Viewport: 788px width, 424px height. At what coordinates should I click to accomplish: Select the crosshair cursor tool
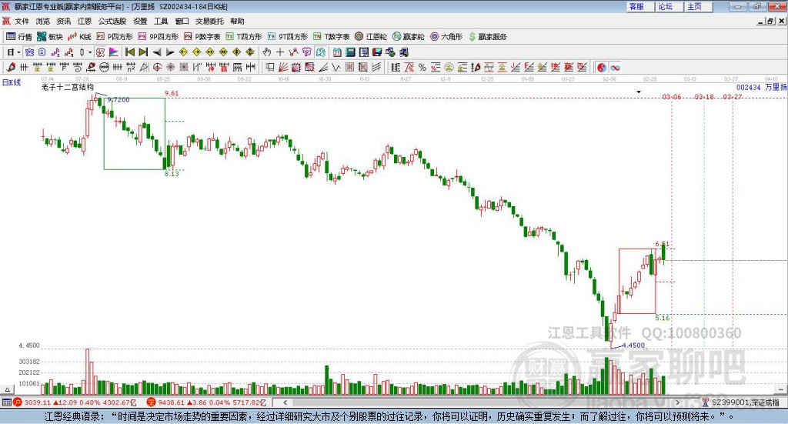280,52
